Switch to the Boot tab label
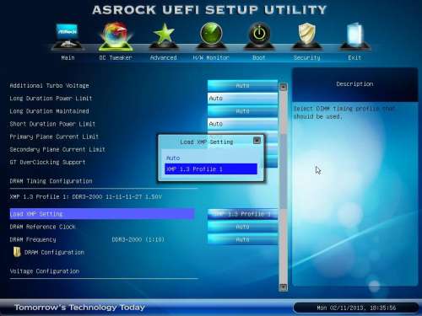422x316 pixels. tap(259, 57)
